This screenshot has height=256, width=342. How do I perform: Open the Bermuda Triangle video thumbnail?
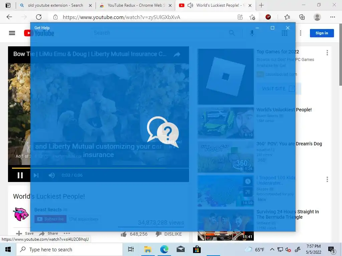click(x=225, y=225)
